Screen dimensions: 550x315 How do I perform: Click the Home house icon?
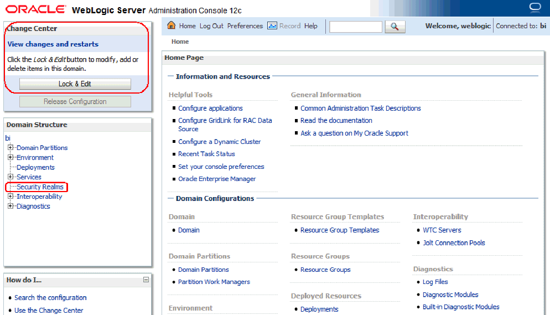point(171,25)
